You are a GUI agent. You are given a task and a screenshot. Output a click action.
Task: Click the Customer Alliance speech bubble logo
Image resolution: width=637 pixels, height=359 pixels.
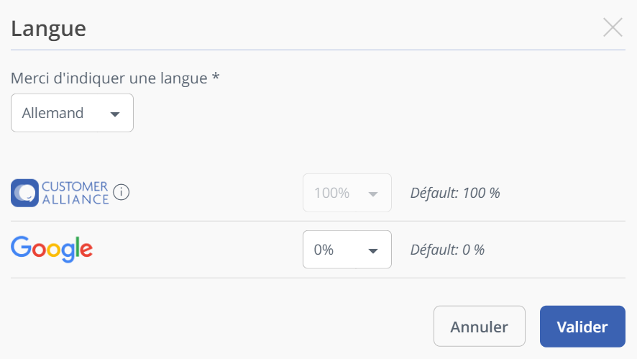[24, 193]
